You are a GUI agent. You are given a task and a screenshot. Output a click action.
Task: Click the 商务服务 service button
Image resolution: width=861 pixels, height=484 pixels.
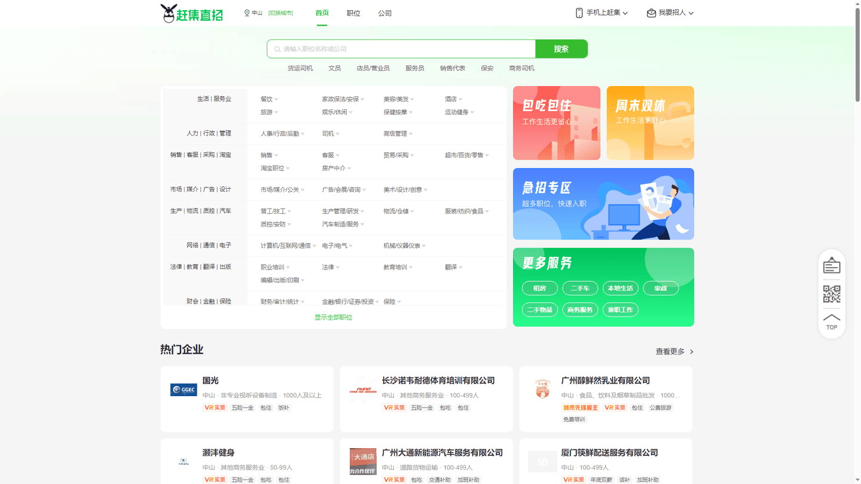(580, 310)
